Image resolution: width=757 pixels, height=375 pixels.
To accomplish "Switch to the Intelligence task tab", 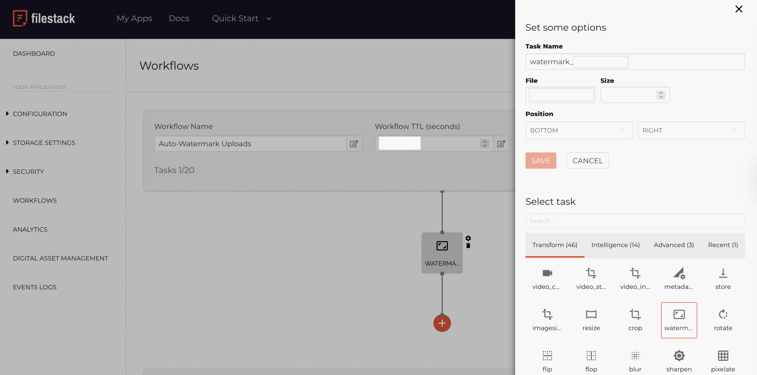I will click(615, 245).
